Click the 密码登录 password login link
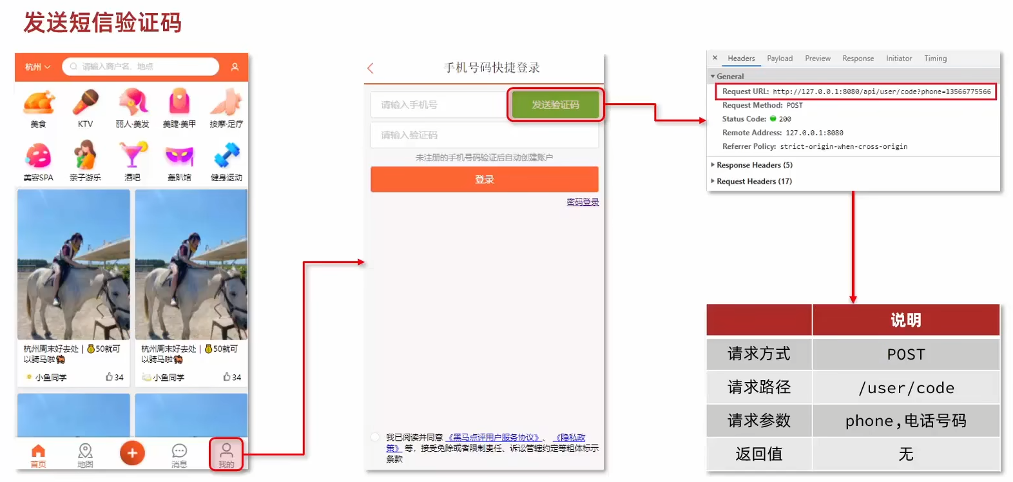The width and height of the screenshot is (1013, 482). [x=583, y=202]
